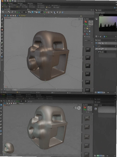The height and width of the screenshot is (157, 117).
Task: Click the ring-shaped icon beside the house icon
Action: [60, 12]
